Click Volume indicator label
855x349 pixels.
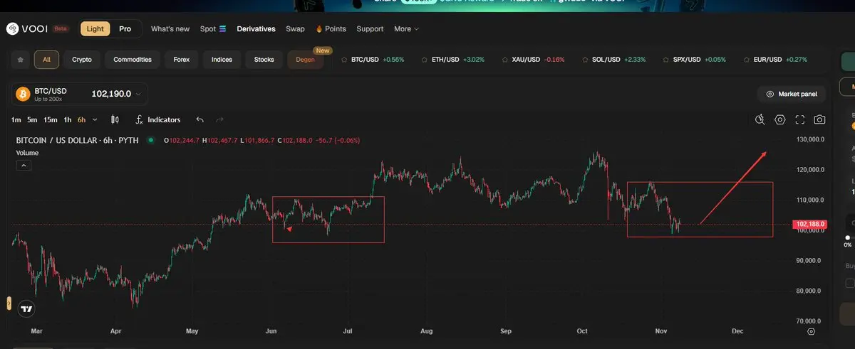point(27,153)
